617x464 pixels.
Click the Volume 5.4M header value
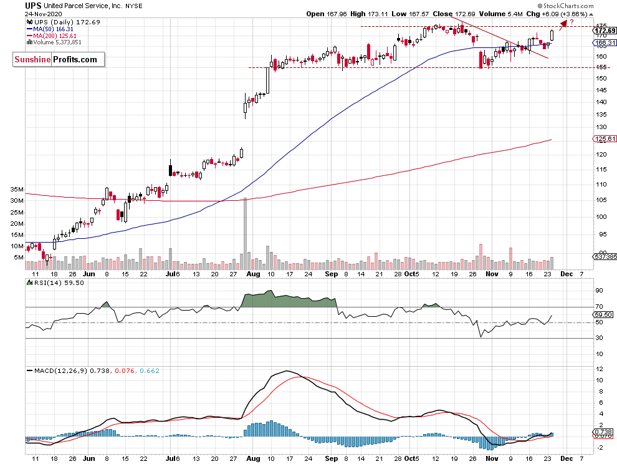click(500, 14)
